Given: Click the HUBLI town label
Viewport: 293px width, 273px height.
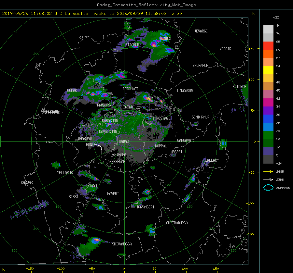Looking at the screenshot, I should click(91, 145).
